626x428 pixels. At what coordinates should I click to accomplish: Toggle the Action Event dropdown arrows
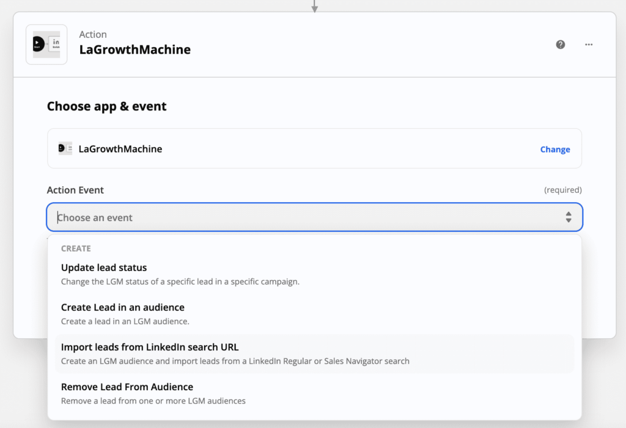click(x=568, y=217)
